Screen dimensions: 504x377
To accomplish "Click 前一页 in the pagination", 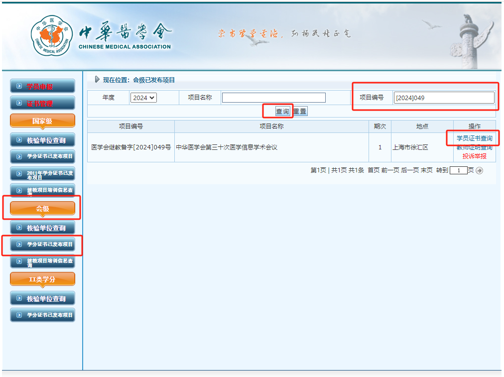I will (390, 170).
